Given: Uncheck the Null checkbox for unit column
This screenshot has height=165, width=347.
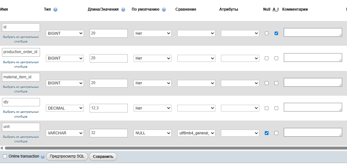Looking at the screenshot, I should (x=266, y=133).
